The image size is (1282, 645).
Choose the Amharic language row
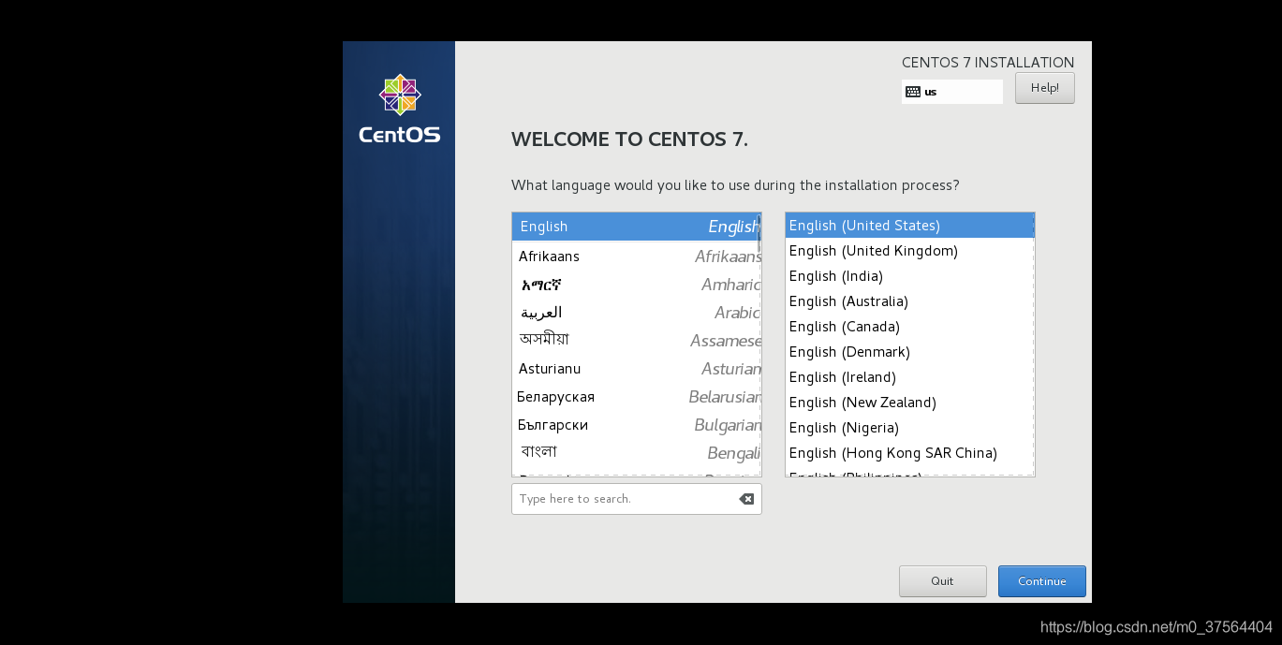[x=636, y=285]
